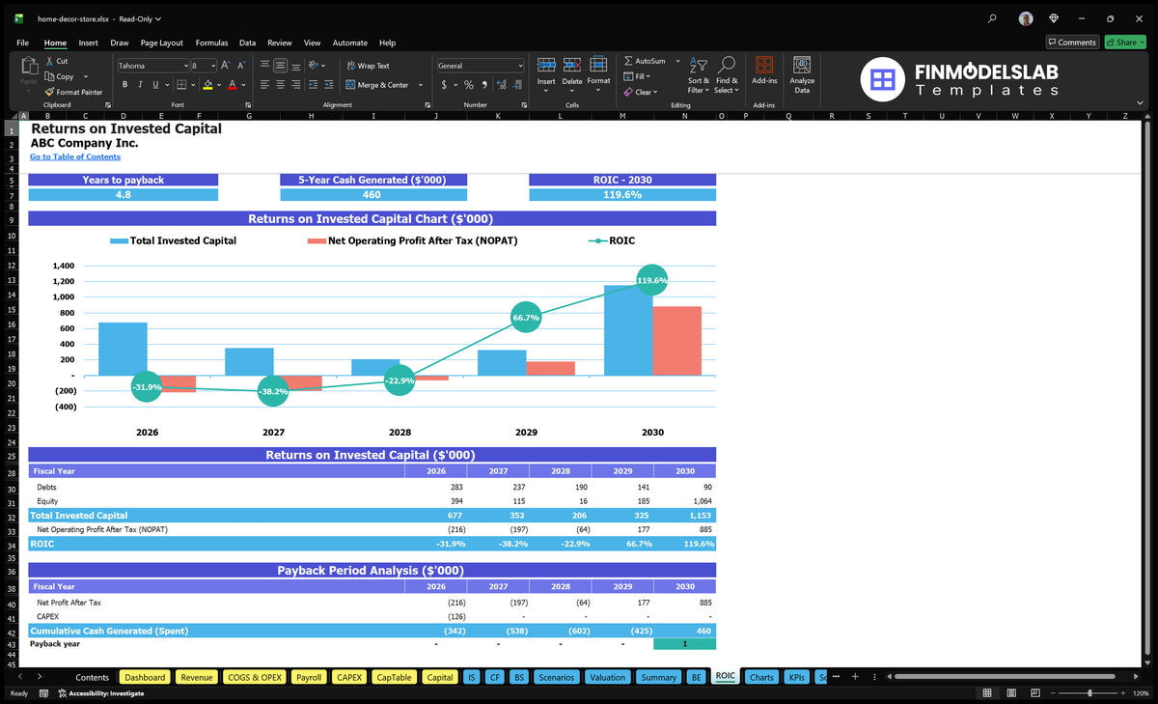Add a new sheet with the plus icon
This screenshot has width=1158, height=704.
coord(855,677)
